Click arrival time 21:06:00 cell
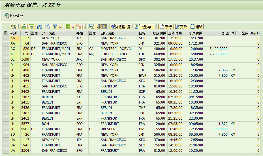The image size is (263, 156). click(x=198, y=145)
